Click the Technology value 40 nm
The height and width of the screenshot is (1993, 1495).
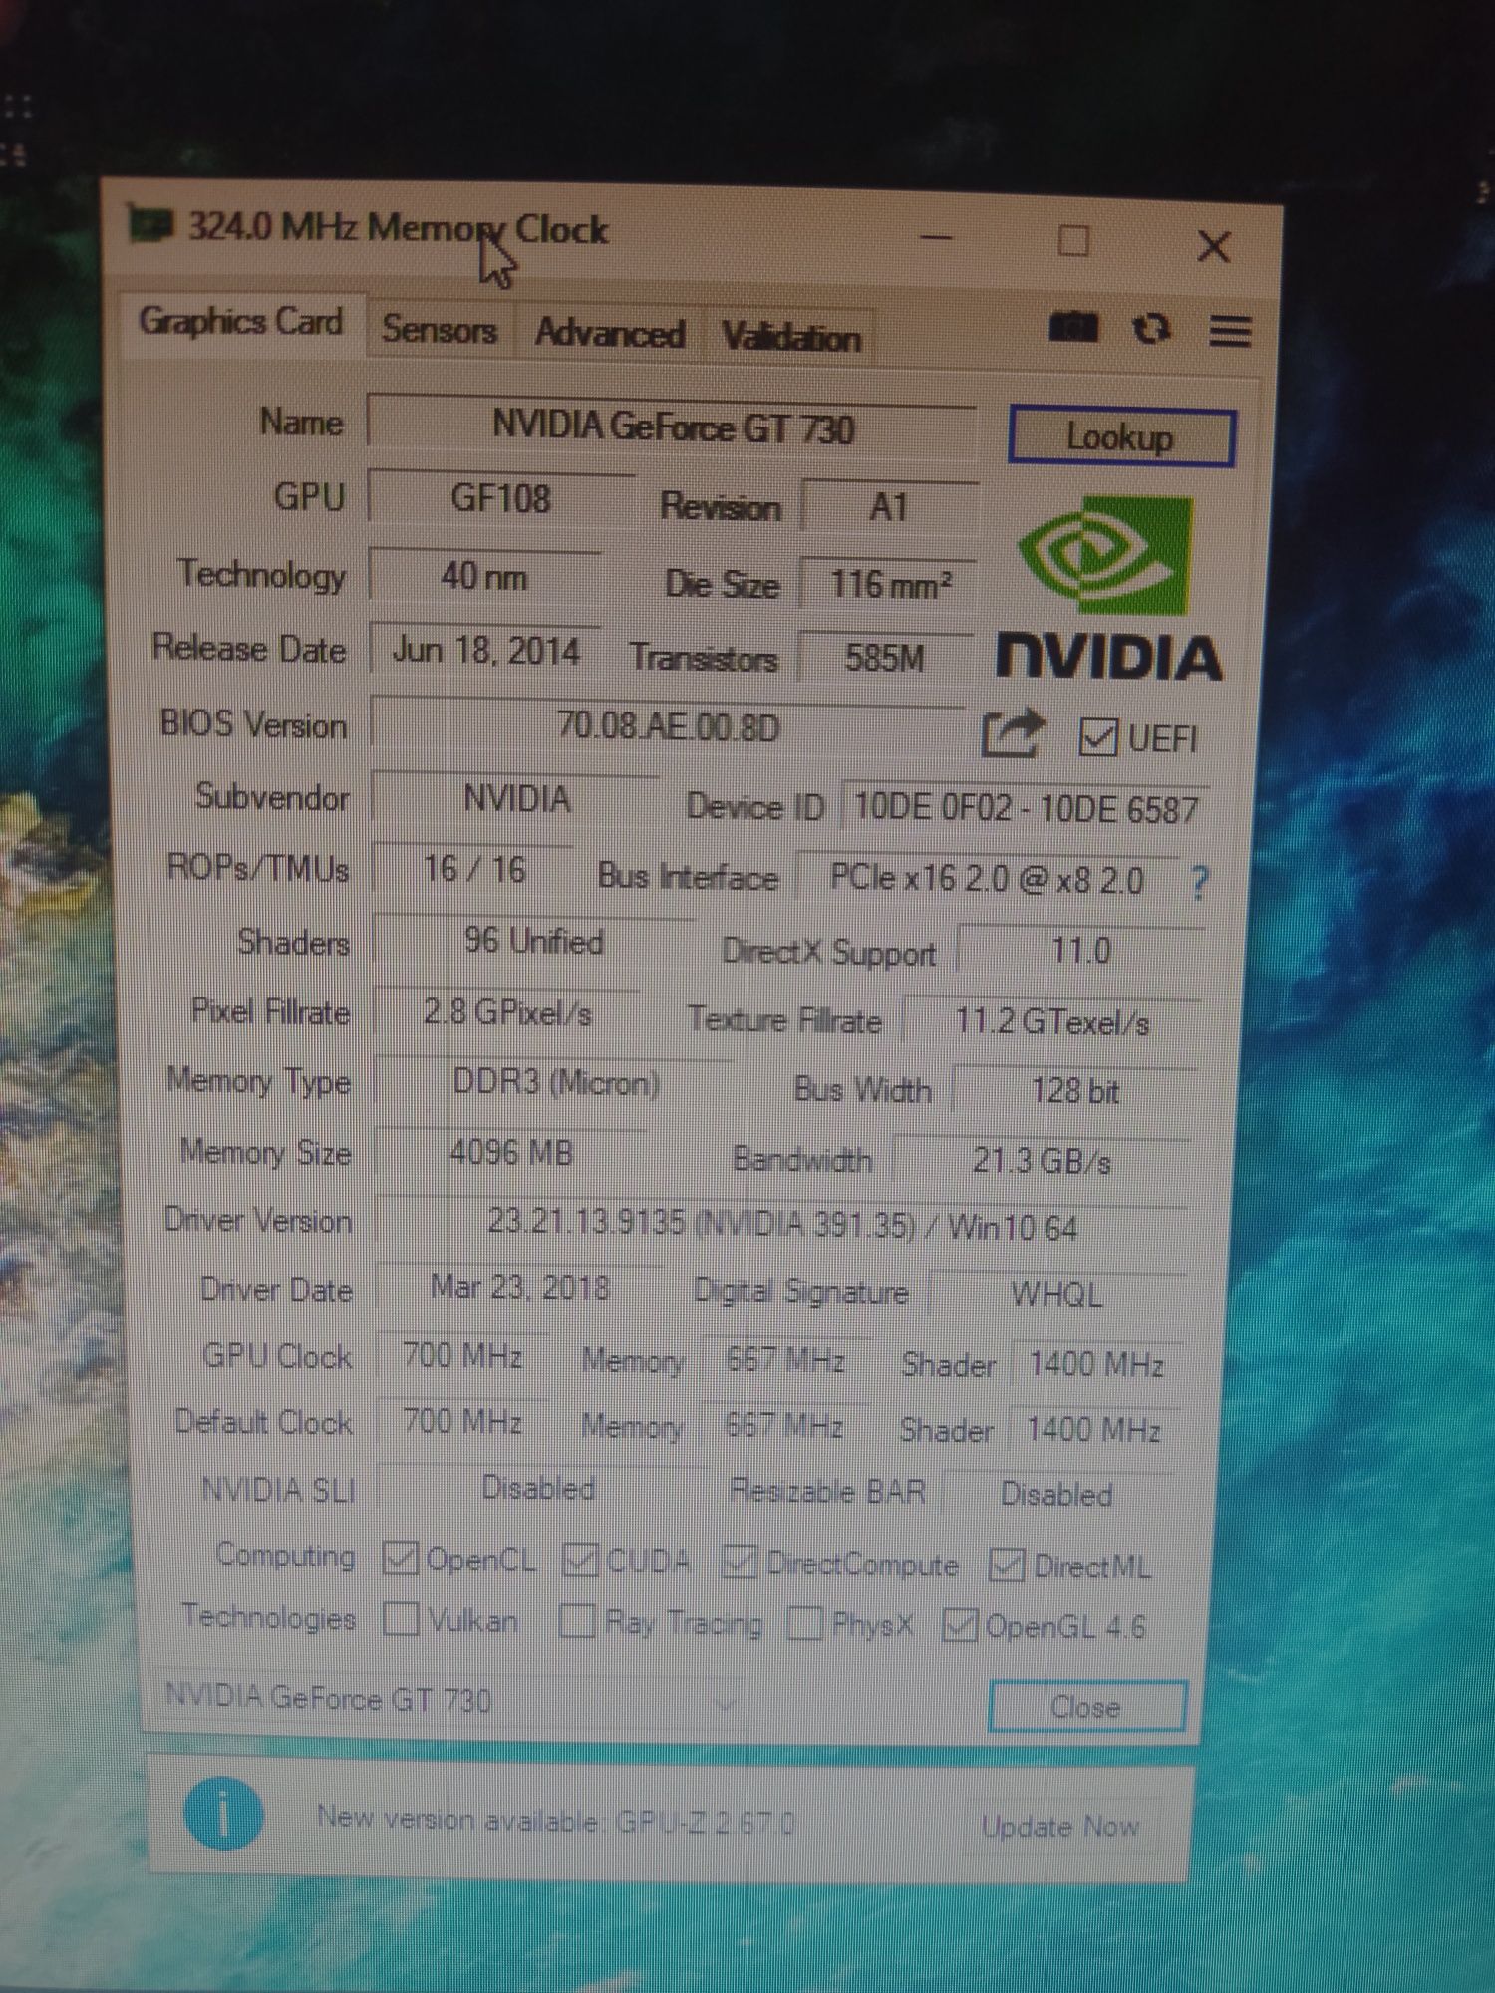484,576
